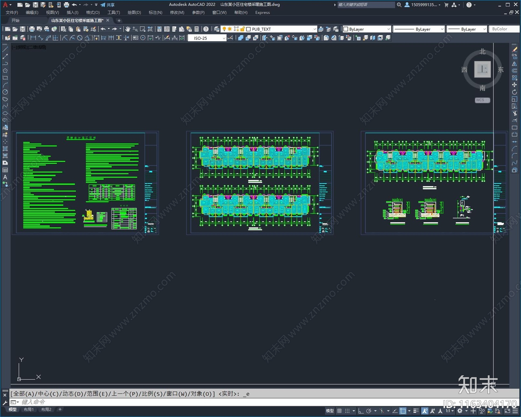This screenshot has width=521, height=417.
Task: Switch to the 布局1 layout tab
Action: pyautogui.click(x=29, y=410)
